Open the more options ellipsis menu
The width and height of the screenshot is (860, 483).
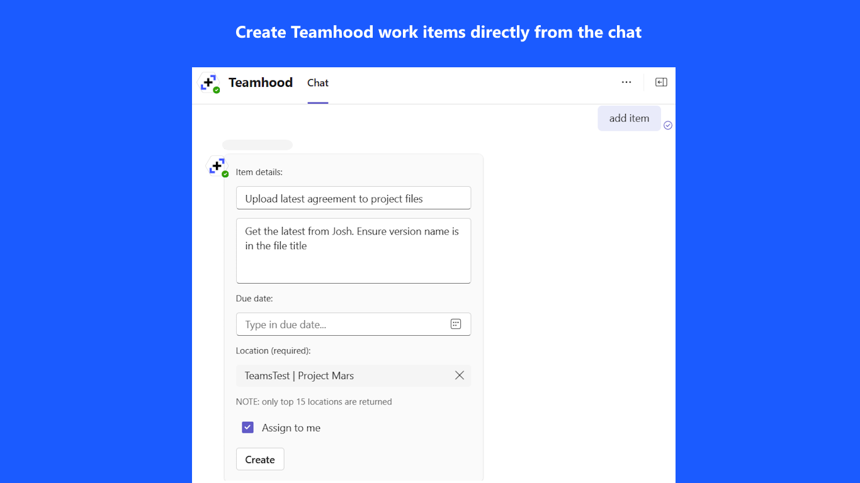tap(626, 82)
